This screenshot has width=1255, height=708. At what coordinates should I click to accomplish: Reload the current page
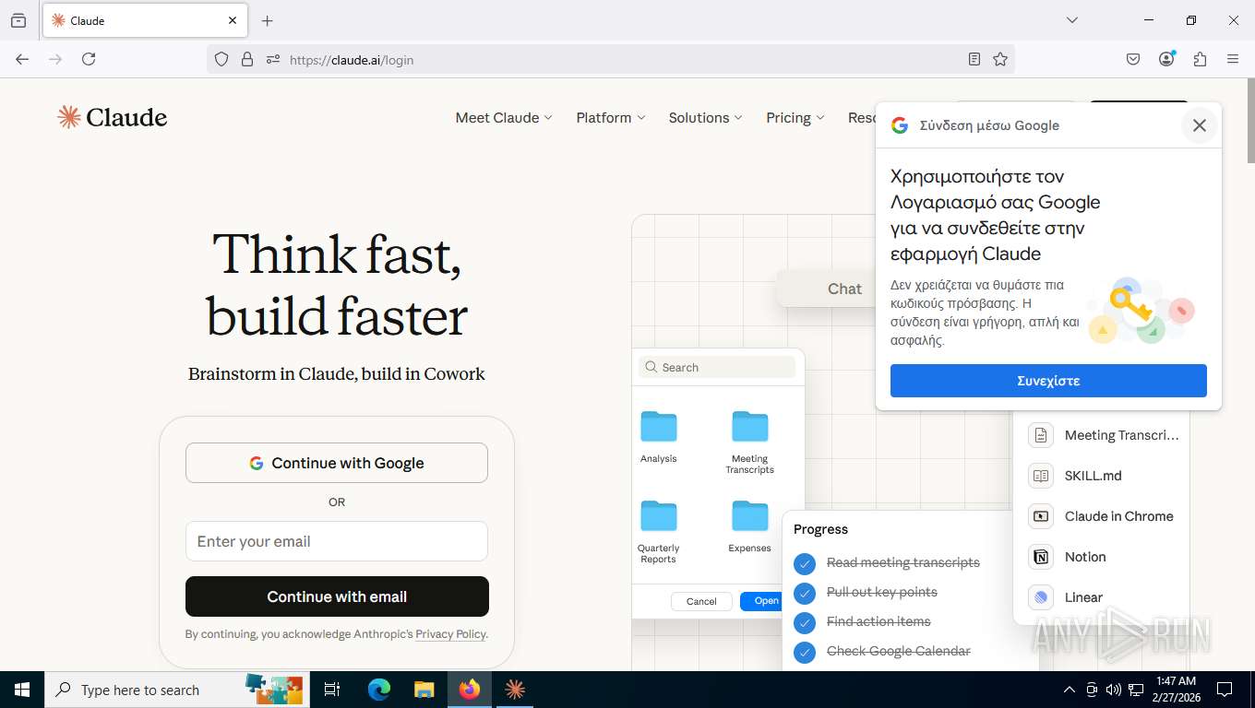(x=89, y=59)
